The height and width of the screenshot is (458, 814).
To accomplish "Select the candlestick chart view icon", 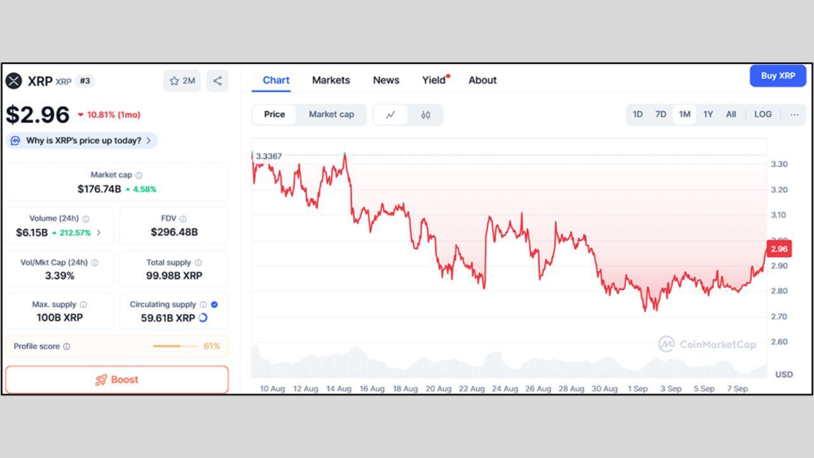I will point(425,114).
